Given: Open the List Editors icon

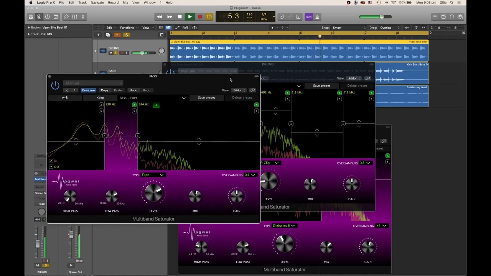Looking at the screenshot, I should coord(435,17).
